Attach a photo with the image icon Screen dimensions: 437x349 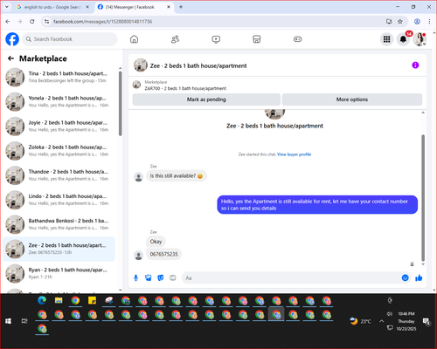point(149,278)
